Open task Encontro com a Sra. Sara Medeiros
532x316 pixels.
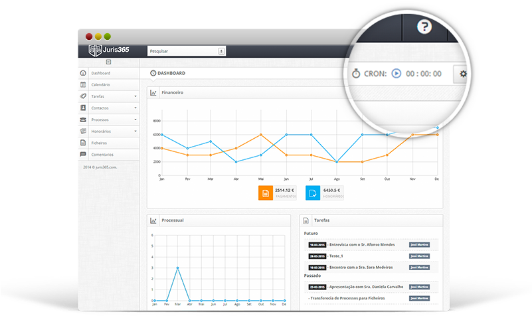[361, 267]
